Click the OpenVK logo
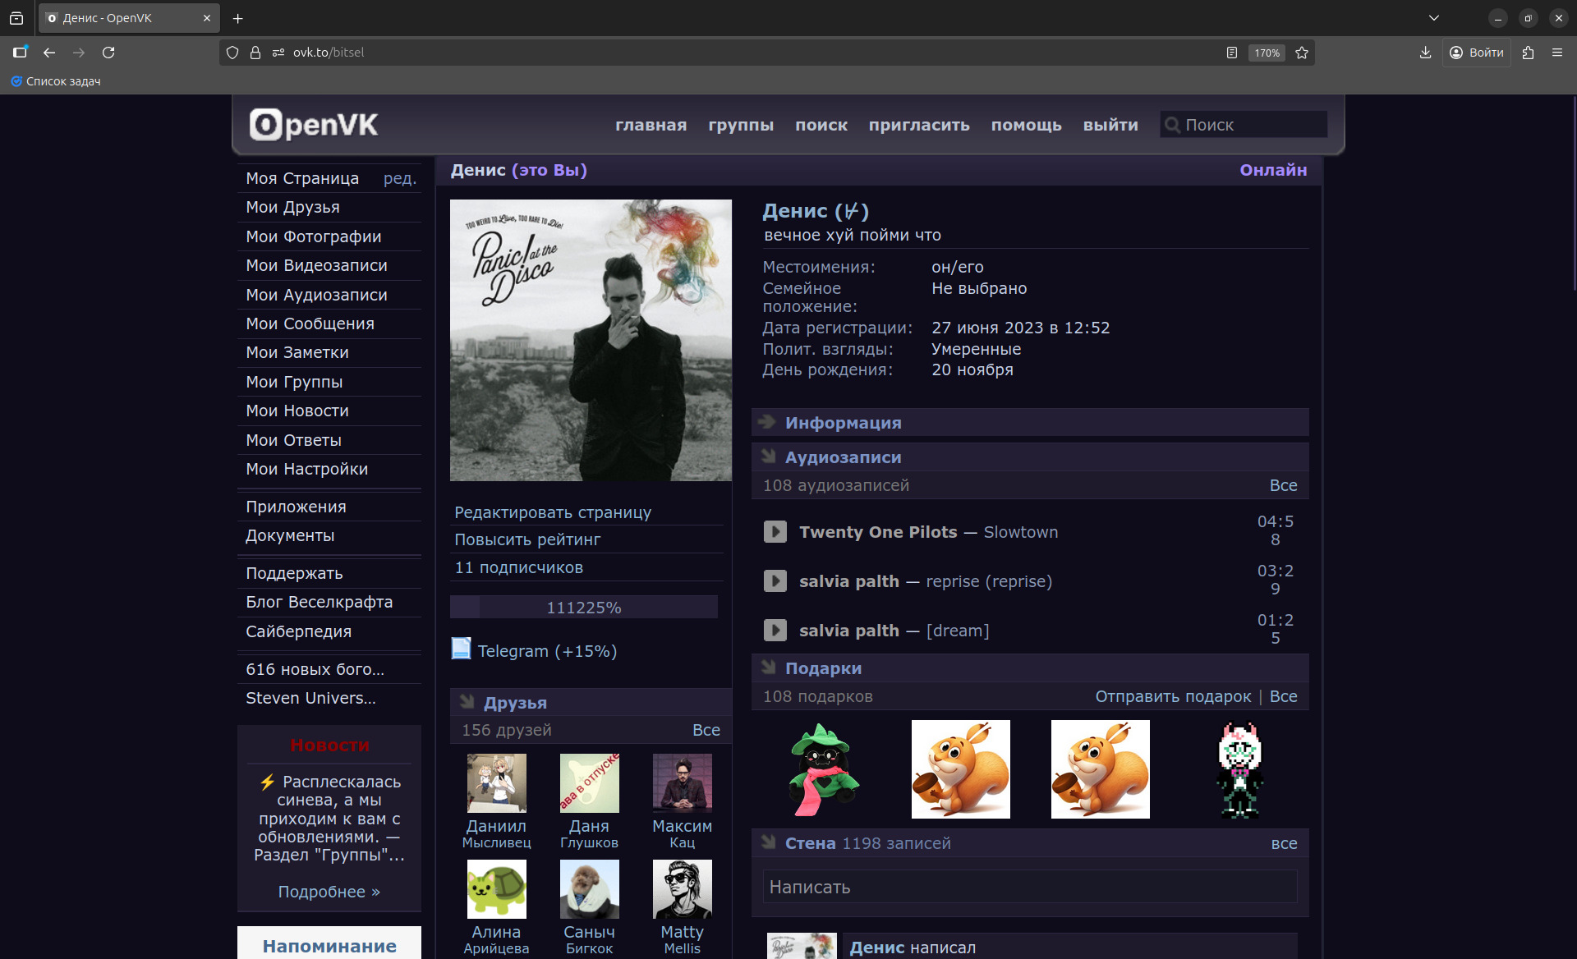The width and height of the screenshot is (1577, 959). pyautogui.click(x=314, y=125)
